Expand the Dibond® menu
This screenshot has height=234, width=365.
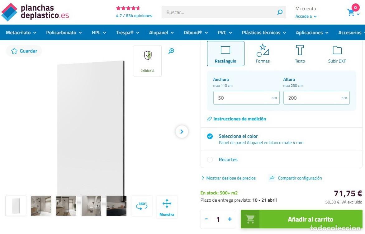(x=196, y=33)
